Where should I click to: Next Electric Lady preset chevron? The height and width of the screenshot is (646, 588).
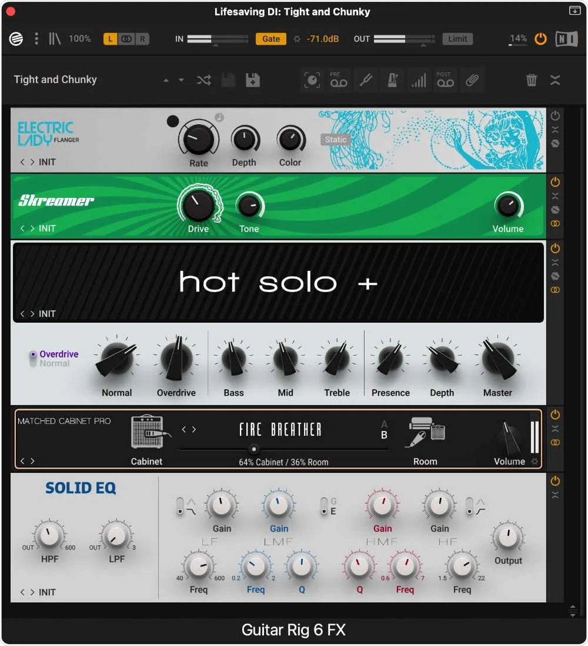pos(32,162)
